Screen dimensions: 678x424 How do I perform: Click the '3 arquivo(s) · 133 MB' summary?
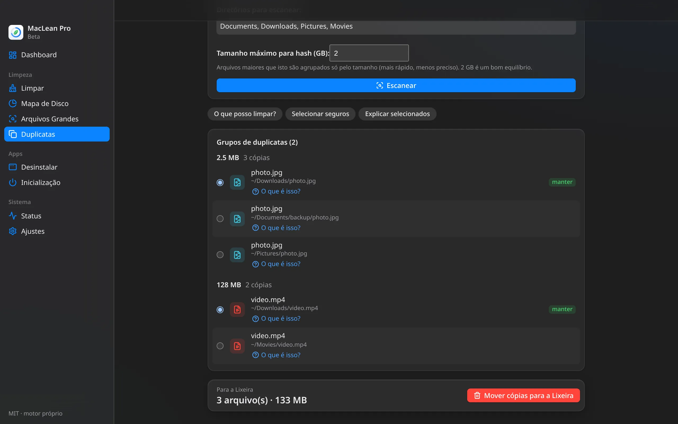point(262,400)
